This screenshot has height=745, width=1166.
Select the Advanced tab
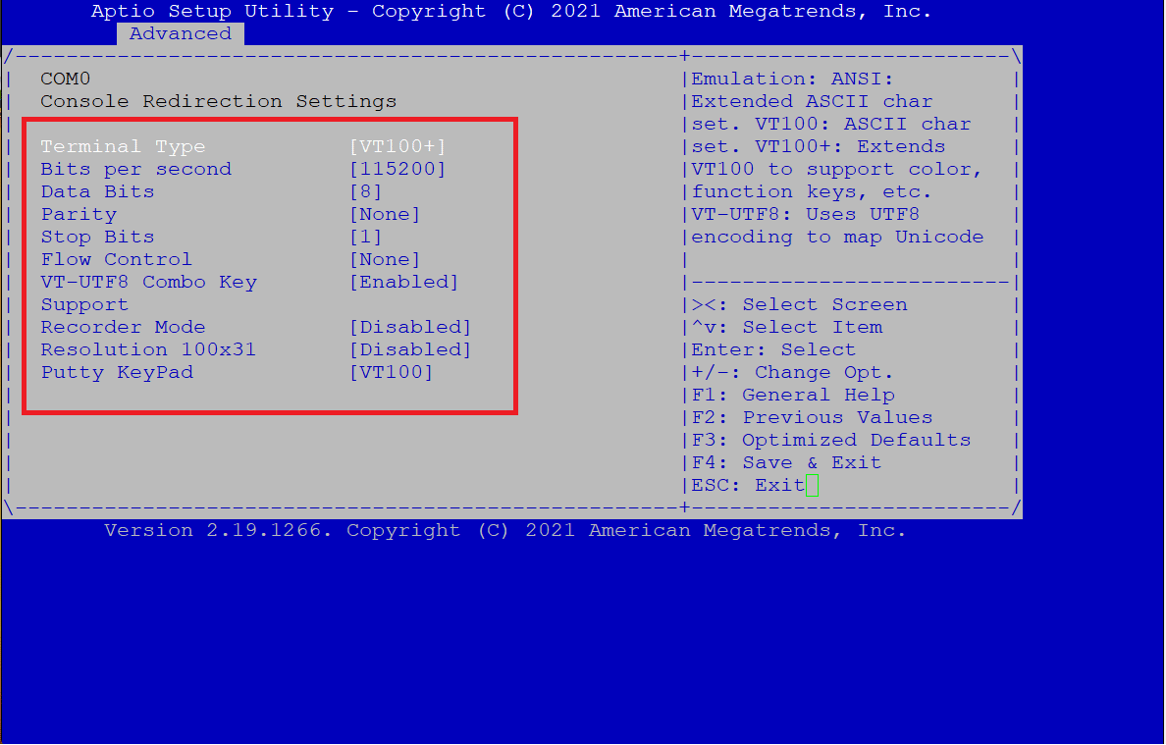181,33
